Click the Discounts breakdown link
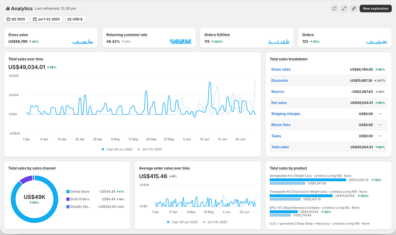The image size is (396, 235). pyautogui.click(x=280, y=81)
